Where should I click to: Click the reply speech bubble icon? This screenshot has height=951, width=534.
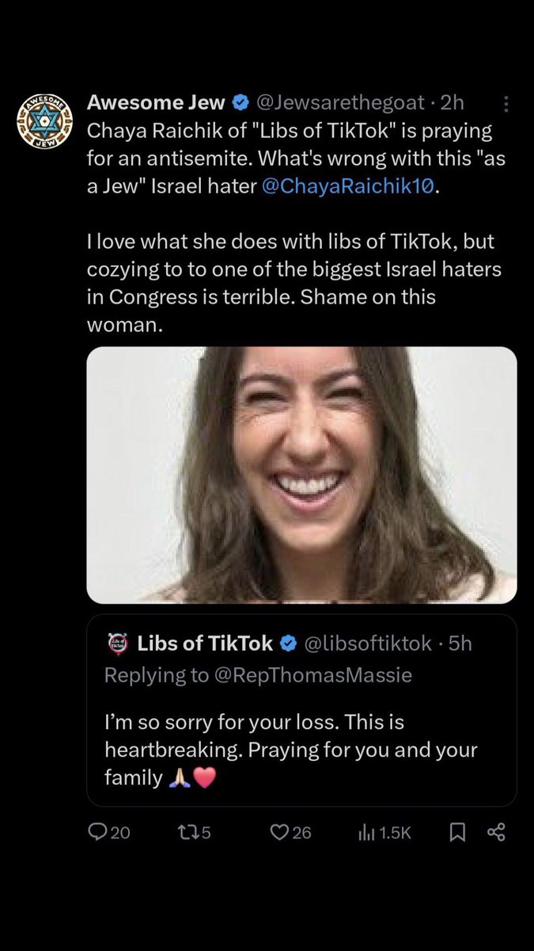tap(98, 831)
